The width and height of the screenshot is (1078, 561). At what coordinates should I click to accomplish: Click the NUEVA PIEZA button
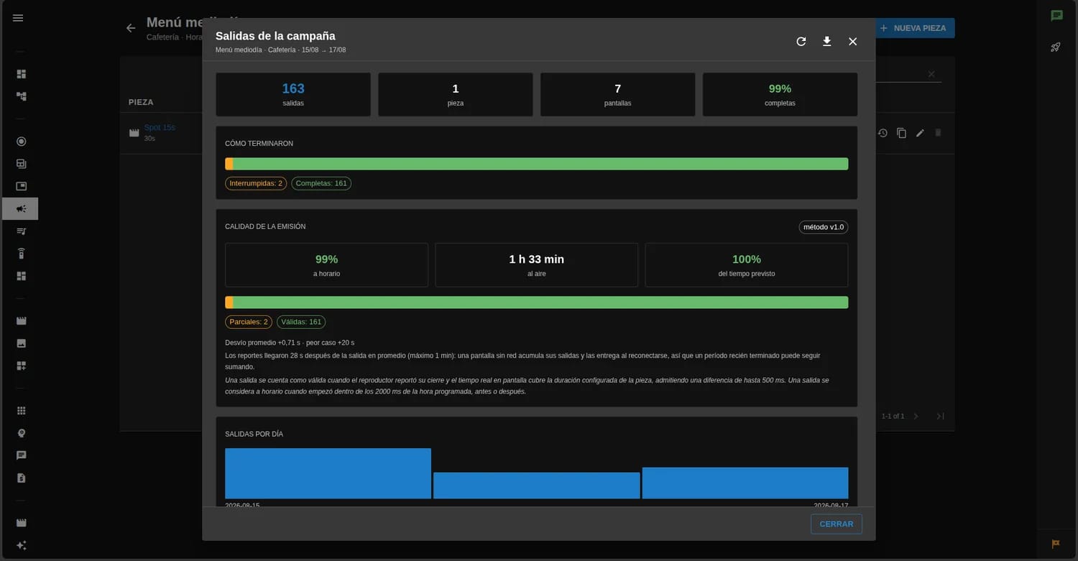[x=913, y=28]
